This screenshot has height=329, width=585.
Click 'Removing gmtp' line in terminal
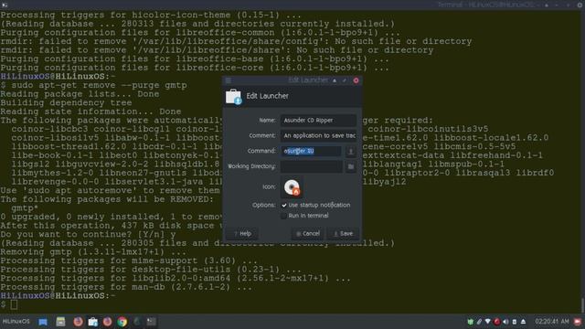[x=93, y=252]
